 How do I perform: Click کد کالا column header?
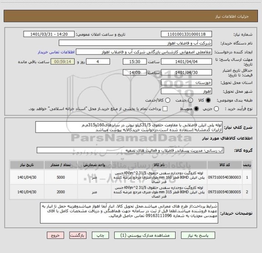(x=225, y=165)
